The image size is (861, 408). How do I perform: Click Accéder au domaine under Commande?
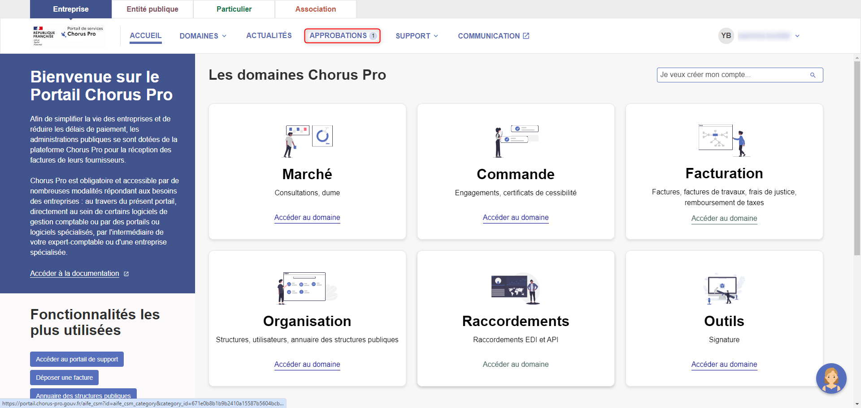pos(516,218)
